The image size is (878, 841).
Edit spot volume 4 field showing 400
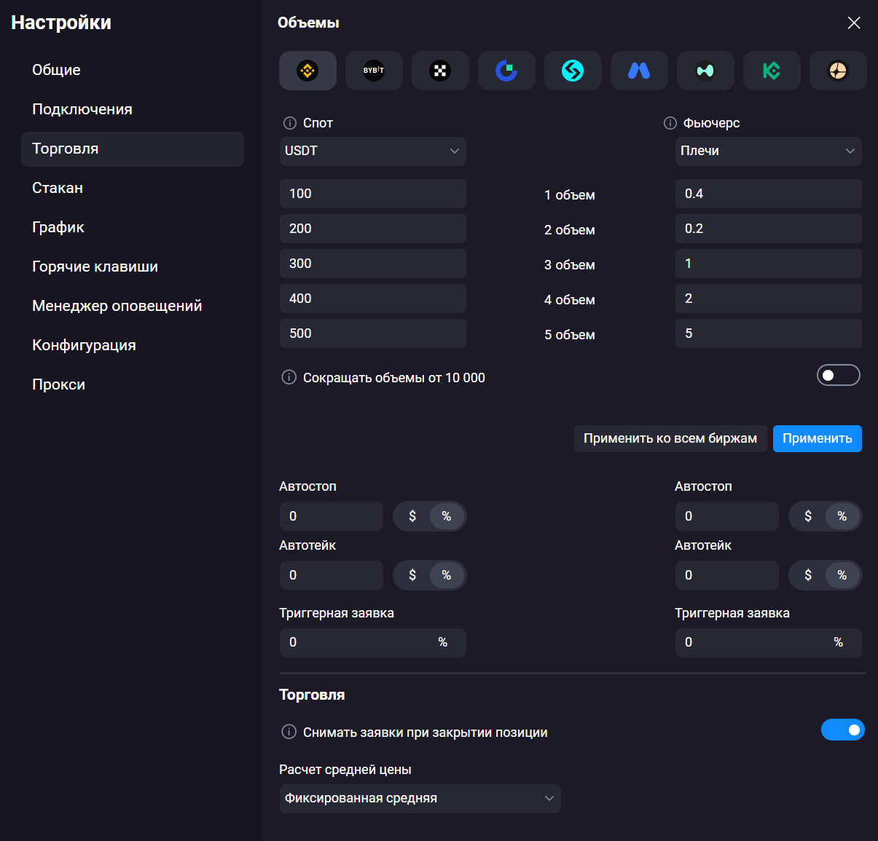pyautogui.click(x=372, y=299)
